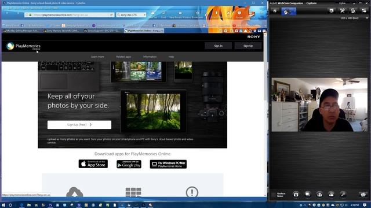Click the Sign Up button in header
This screenshot has width=371, height=208.
click(x=248, y=46)
